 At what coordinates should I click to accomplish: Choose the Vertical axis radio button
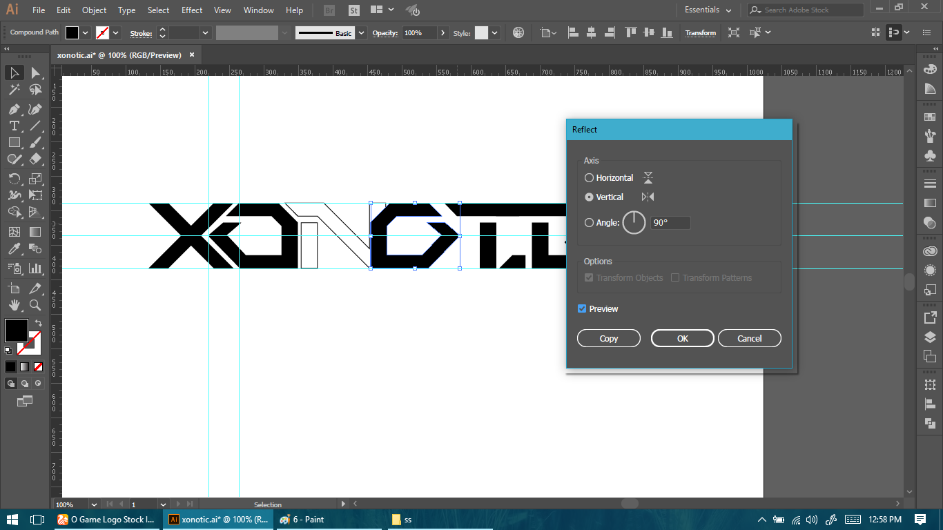[x=589, y=197]
